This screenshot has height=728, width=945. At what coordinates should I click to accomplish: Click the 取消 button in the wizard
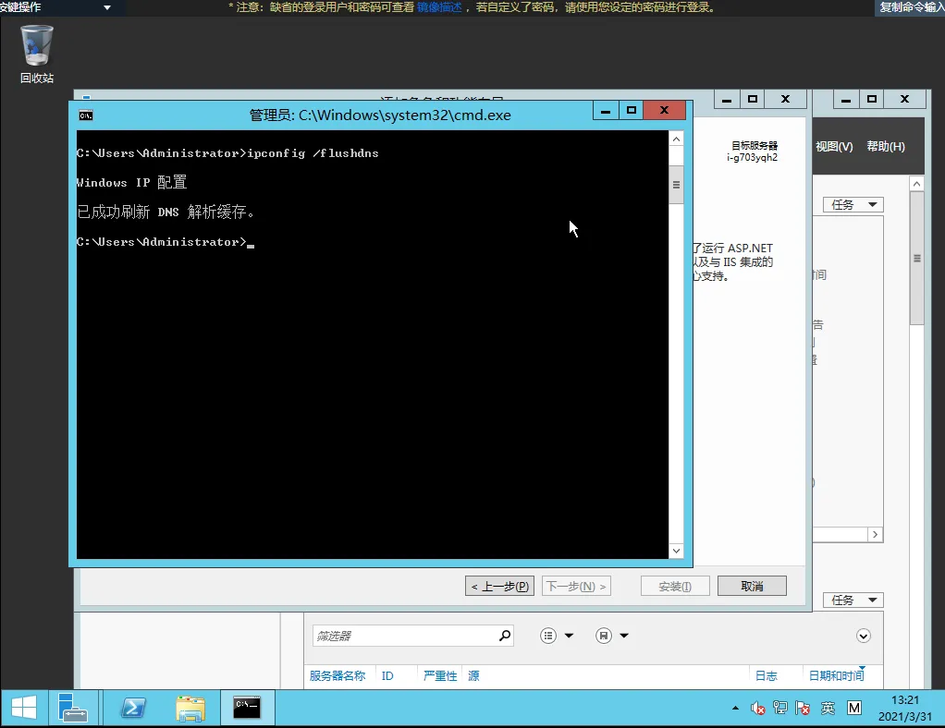pos(752,587)
